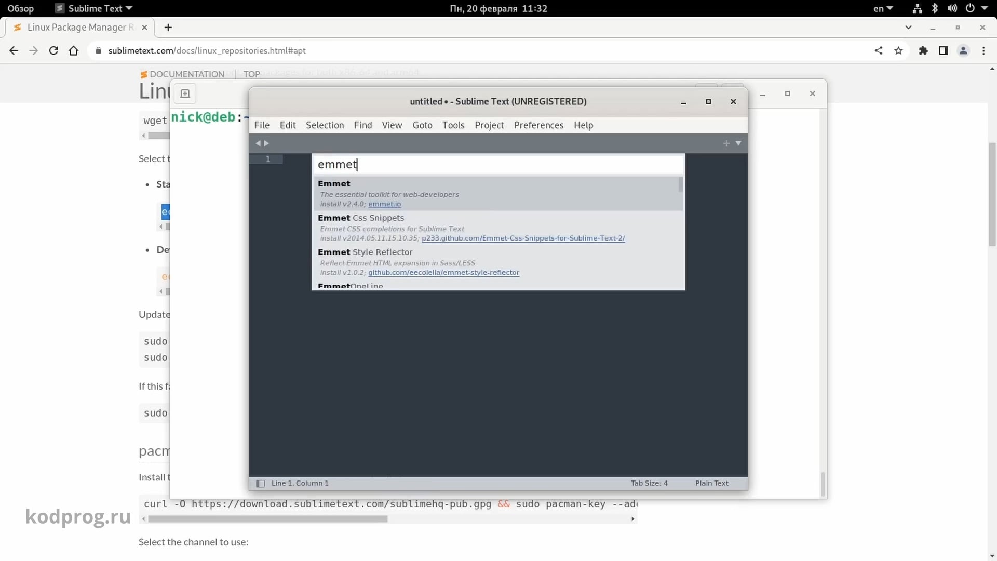
Task: Open the Tab Size: 4 selector
Action: (x=649, y=483)
